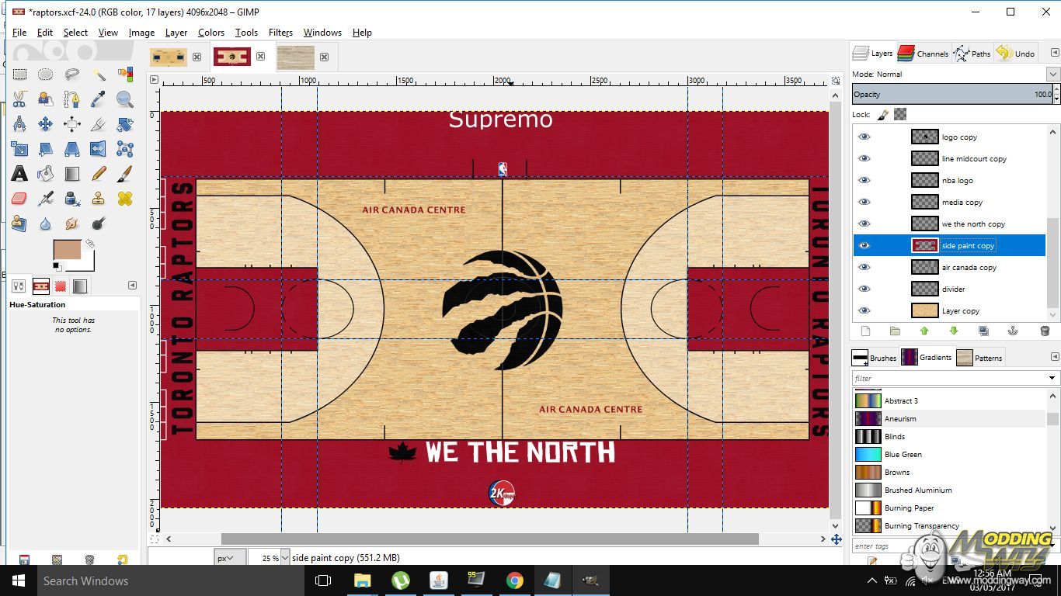
Task: Select the Rectangle Select tool
Action: point(19,74)
